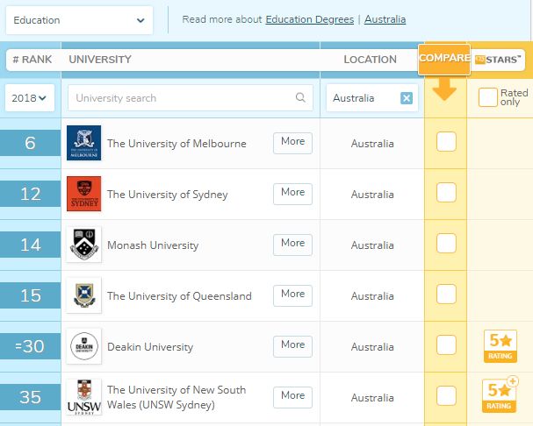
Task: Click the orange COMPARE button
Action: 444,59
